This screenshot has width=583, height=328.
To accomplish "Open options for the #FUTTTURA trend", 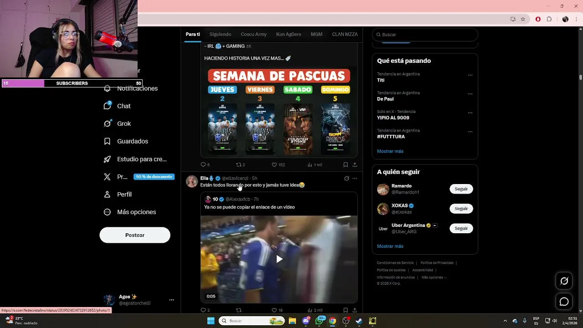I will [x=470, y=132].
